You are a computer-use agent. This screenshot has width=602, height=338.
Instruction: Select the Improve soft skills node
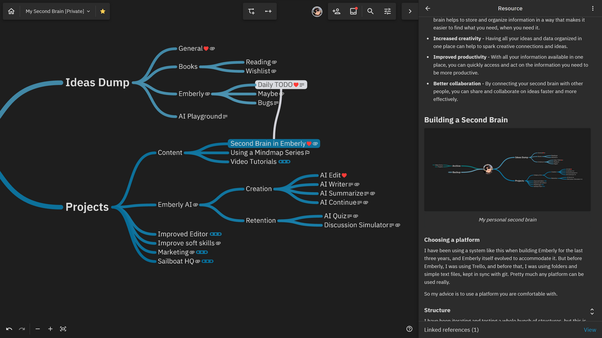[x=186, y=243]
